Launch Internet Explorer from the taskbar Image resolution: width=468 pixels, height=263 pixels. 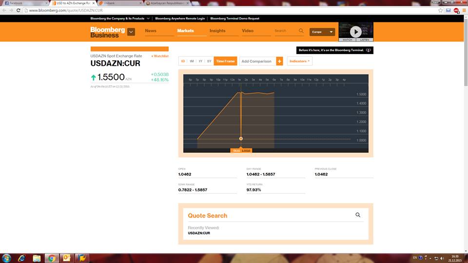pos(21,258)
